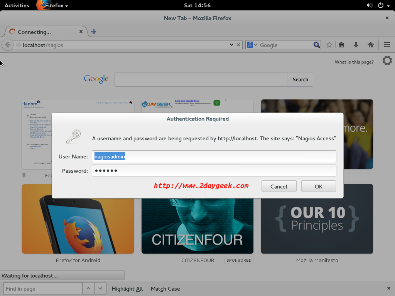
Task: Open Activities overview
Action: (17, 5)
